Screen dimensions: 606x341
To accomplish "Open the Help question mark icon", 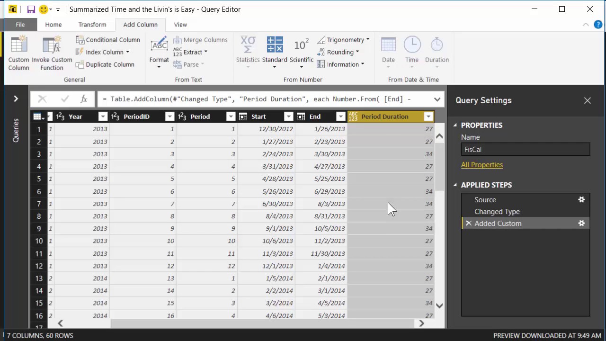I will click(598, 25).
